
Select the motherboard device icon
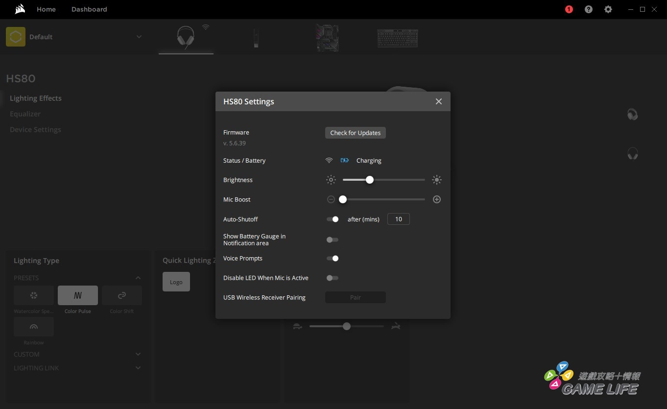click(327, 38)
